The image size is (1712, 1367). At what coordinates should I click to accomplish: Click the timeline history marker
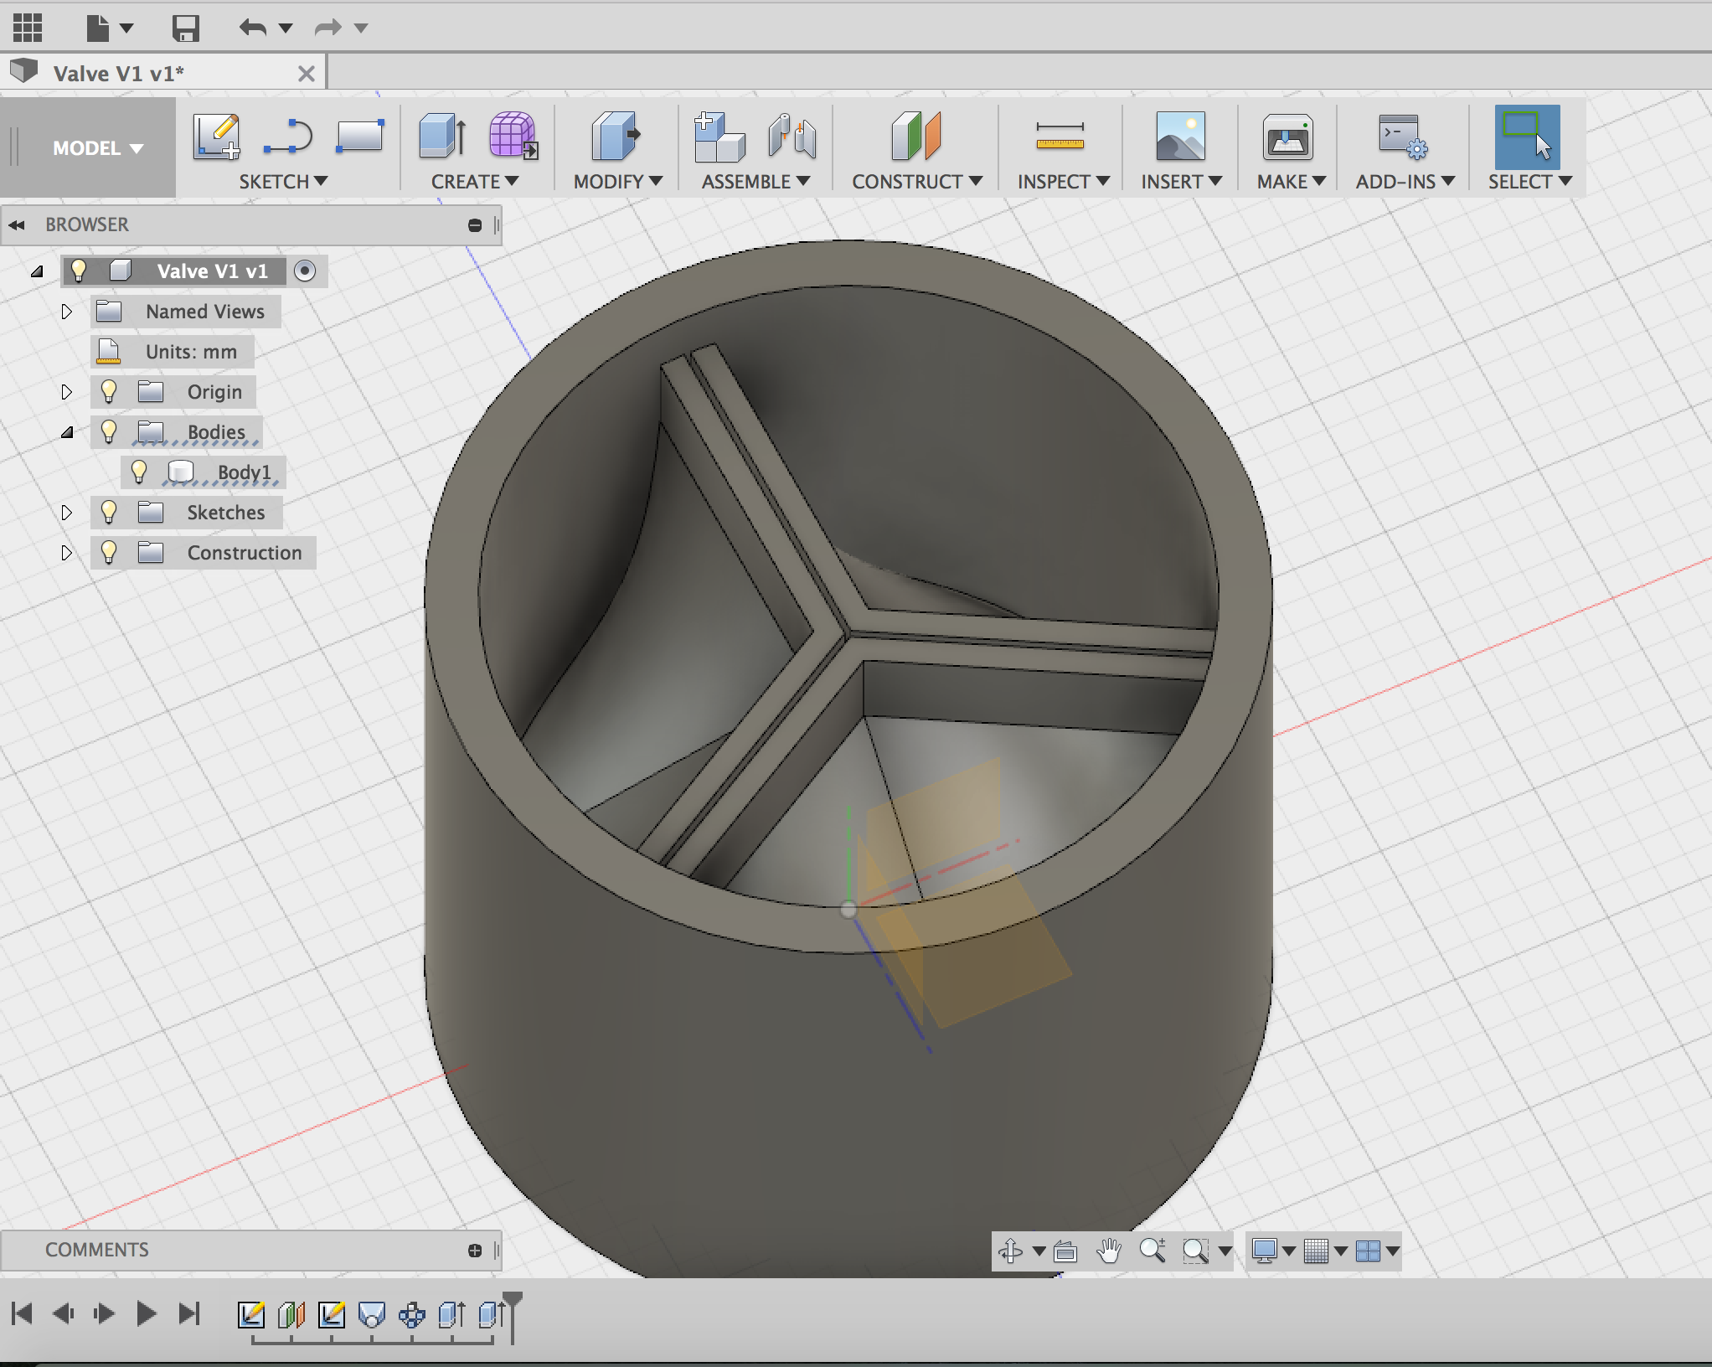coord(513,1317)
